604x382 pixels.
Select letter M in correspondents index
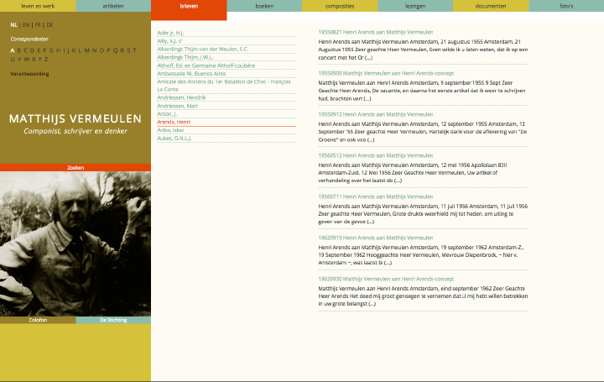[x=86, y=50]
